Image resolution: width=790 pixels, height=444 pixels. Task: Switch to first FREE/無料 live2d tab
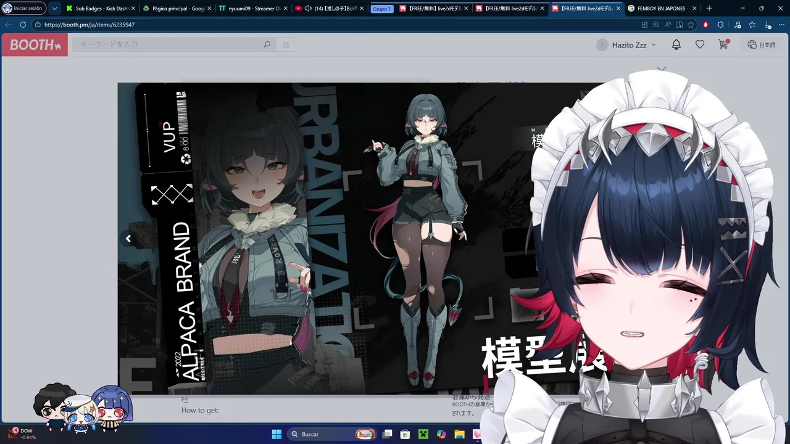coord(433,9)
